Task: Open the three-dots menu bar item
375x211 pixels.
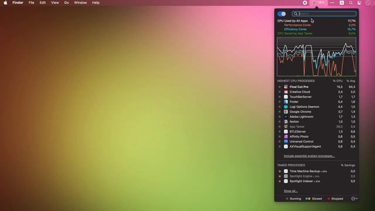Action: (332, 3)
